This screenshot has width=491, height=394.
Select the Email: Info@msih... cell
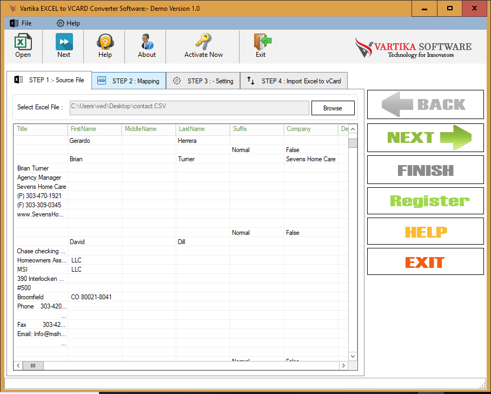[x=41, y=334]
